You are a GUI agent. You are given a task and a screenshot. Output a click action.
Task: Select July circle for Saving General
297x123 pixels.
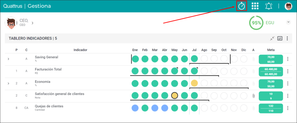tap(194, 59)
